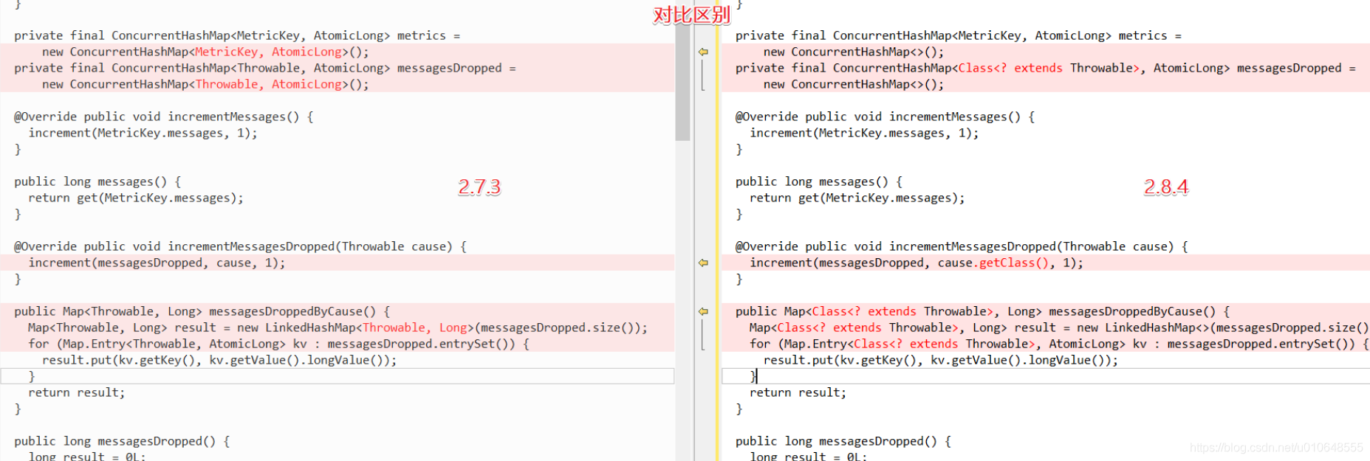The height and width of the screenshot is (461, 1370).
Task: Click 'return result;' in the right pane
Action: coord(798,392)
